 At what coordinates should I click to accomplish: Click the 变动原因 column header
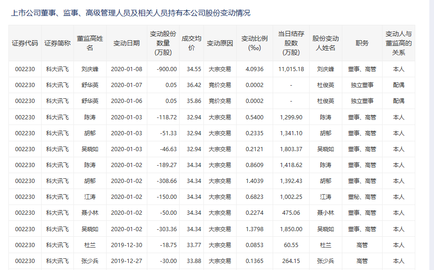tap(220, 43)
